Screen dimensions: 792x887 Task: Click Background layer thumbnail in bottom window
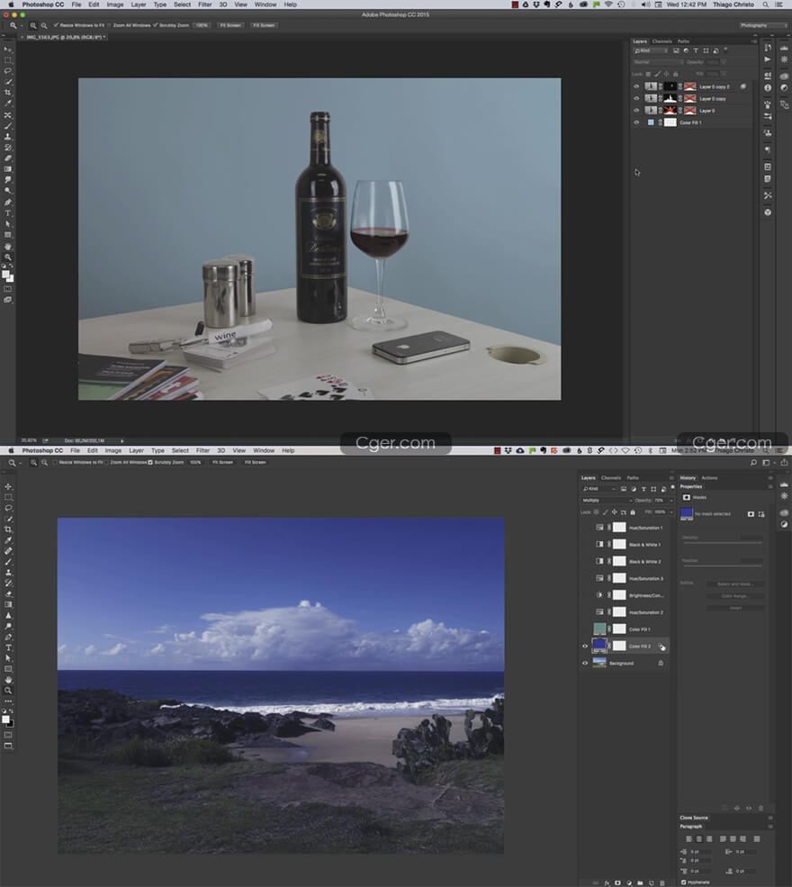(x=599, y=663)
